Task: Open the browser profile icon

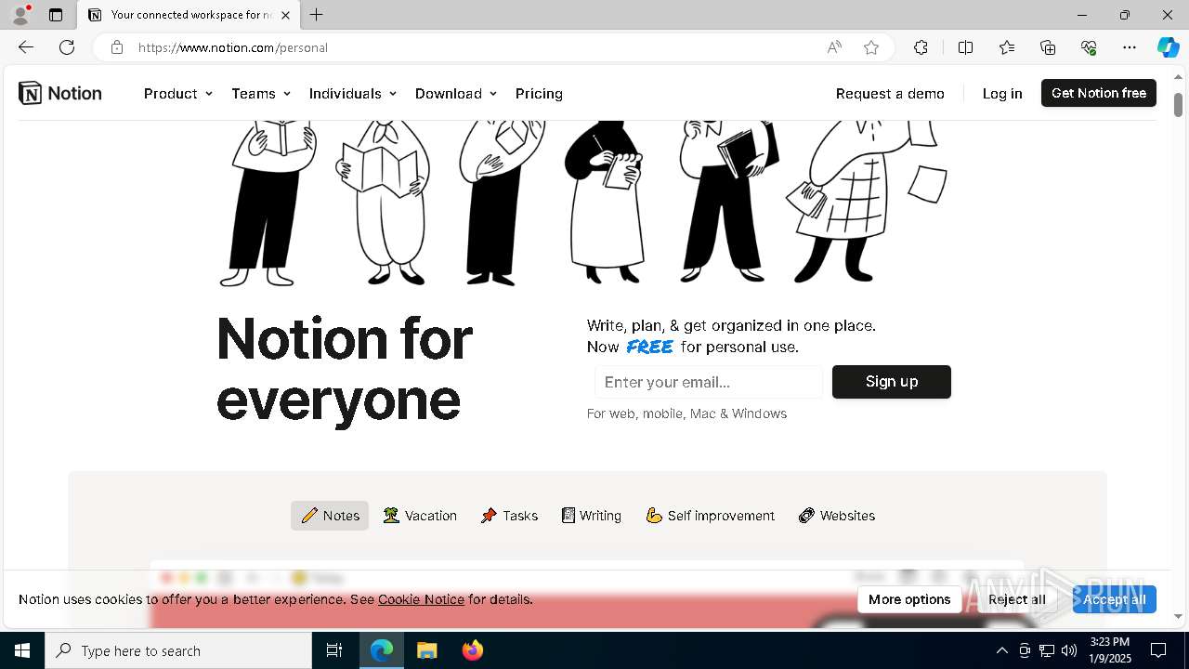Action: click(20, 15)
